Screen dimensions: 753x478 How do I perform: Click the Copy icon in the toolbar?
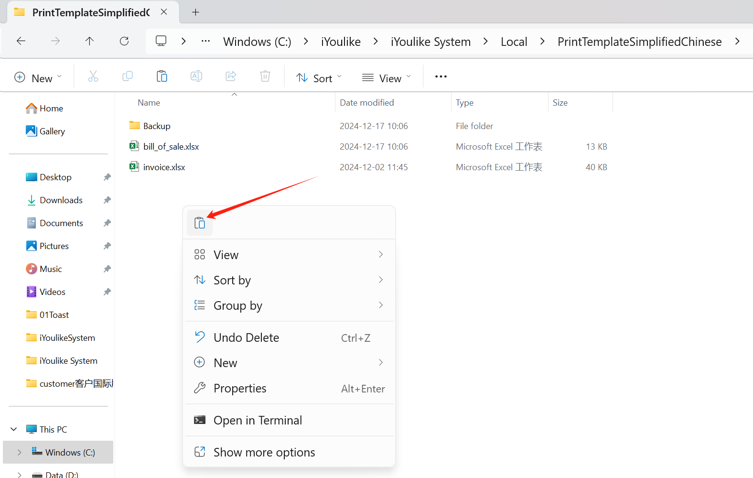[128, 76]
